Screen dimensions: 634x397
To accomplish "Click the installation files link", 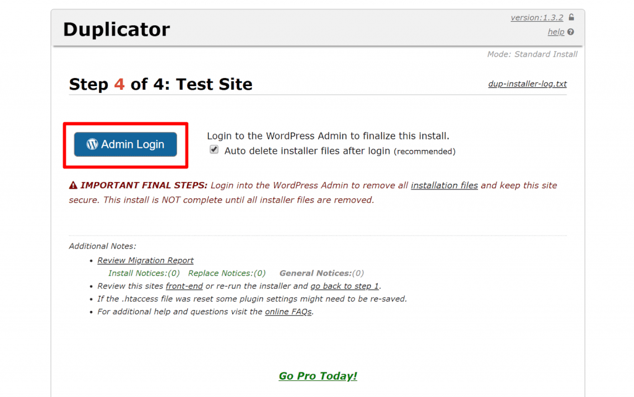I will [445, 185].
